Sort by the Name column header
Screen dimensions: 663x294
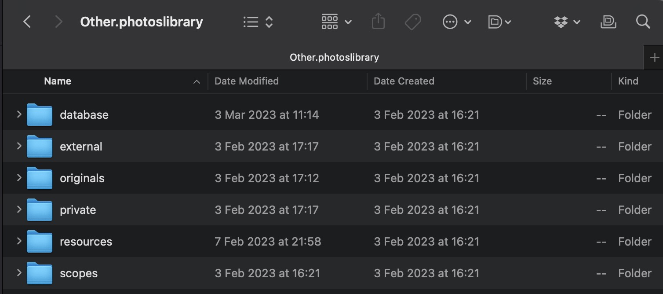click(x=58, y=81)
